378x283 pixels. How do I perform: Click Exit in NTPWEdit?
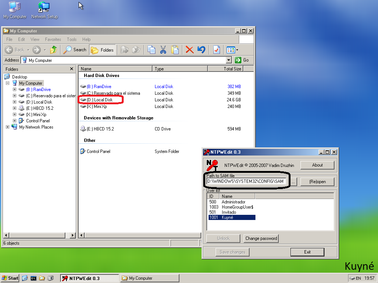307,252
